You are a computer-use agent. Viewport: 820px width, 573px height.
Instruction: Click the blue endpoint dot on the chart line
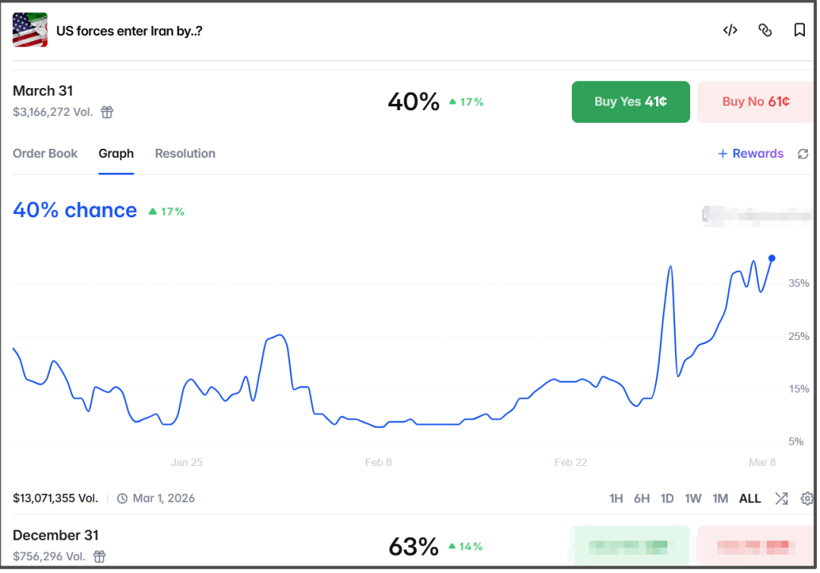point(771,258)
